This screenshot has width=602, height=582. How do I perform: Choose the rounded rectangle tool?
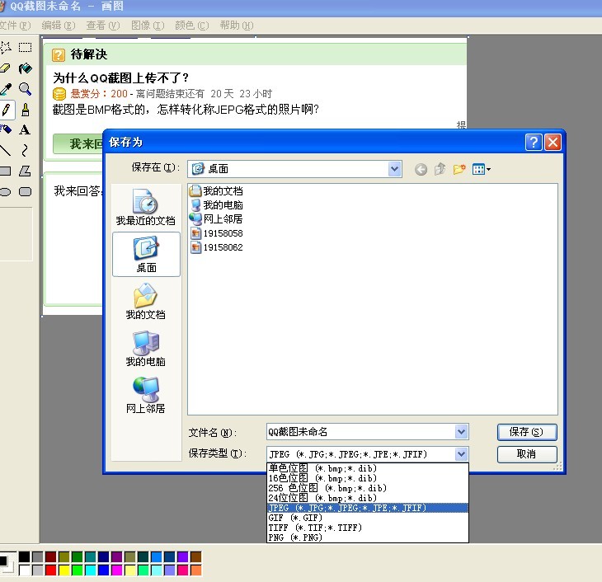coord(26,191)
